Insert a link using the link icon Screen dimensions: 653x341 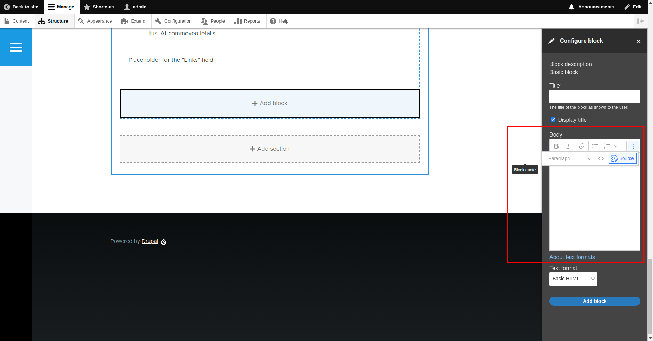click(581, 146)
